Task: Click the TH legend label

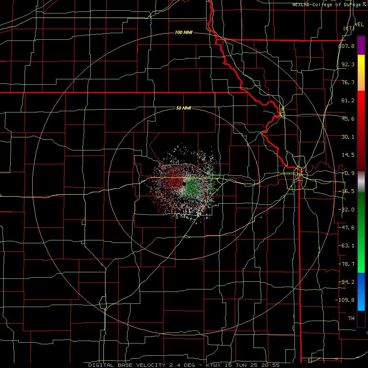Action: [351, 318]
